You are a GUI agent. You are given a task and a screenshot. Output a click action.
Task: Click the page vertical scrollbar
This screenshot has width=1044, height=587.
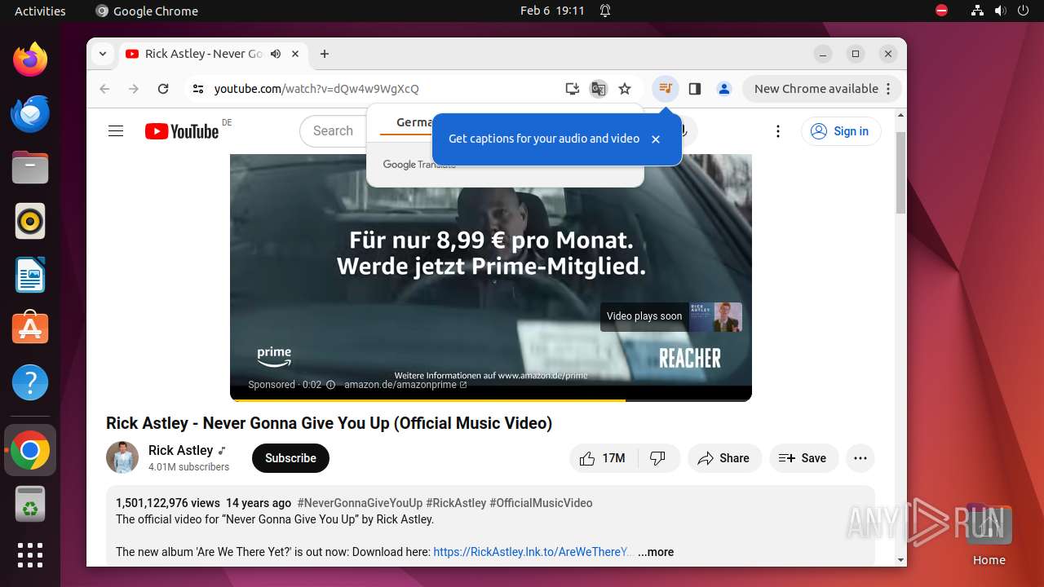[x=900, y=173]
